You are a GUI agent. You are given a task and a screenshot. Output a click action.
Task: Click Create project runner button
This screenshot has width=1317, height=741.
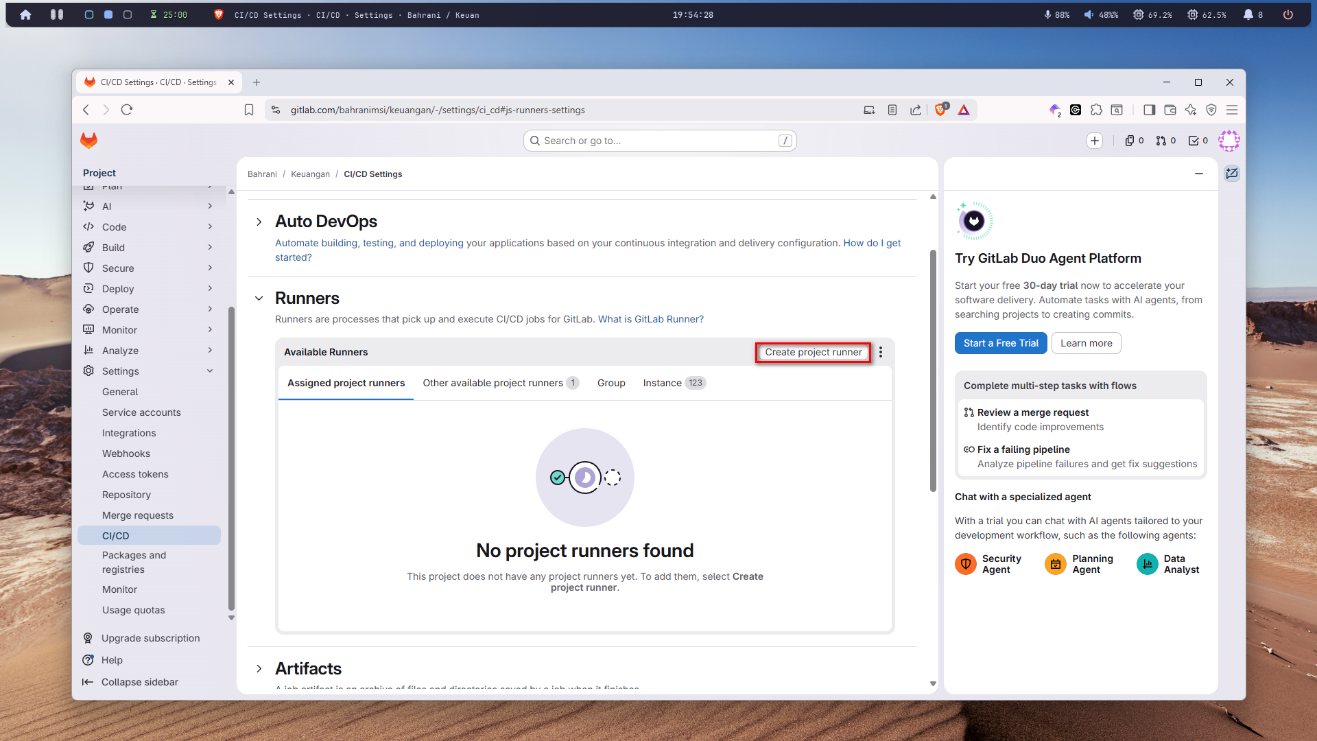(x=814, y=352)
